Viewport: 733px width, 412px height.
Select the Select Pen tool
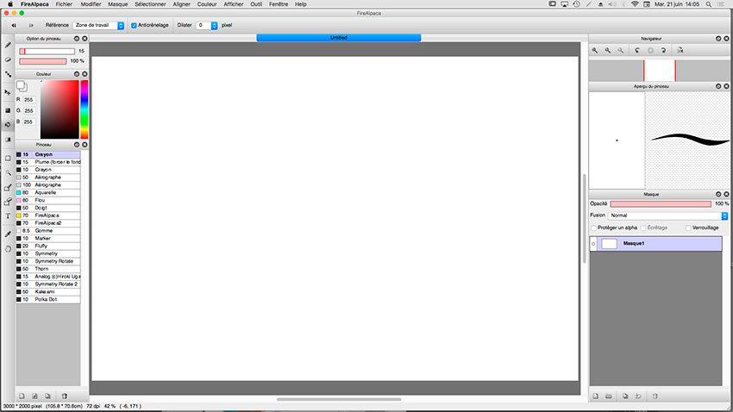point(8,187)
